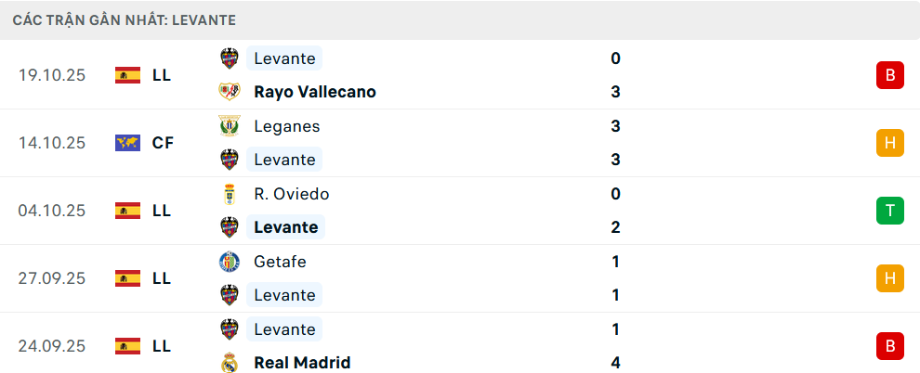Screen dimensions: 920x373
Task: Click the Leganes club crest
Action: click(229, 126)
